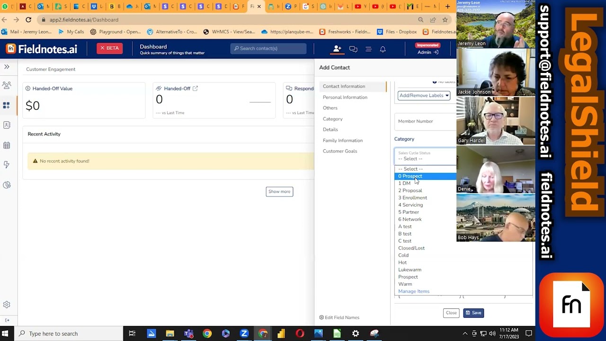Image resolution: width=606 pixels, height=341 pixels.
Task: Open the chat messages icon in header
Action: click(353, 49)
